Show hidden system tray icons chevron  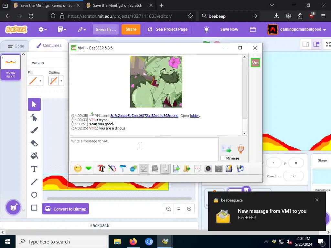click(x=266, y=242)
